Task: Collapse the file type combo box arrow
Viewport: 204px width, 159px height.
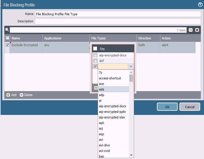Action: 131,66
